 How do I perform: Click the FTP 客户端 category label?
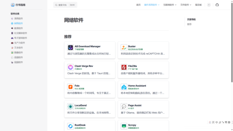pos(133,69)
